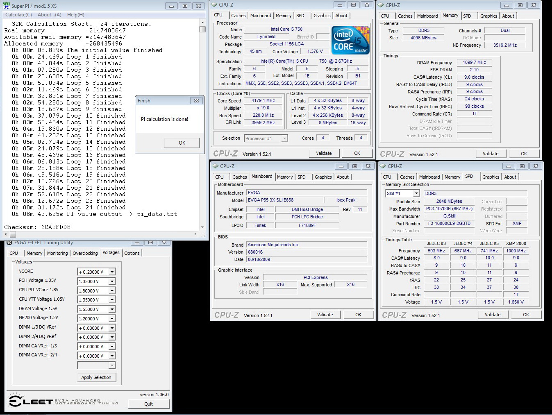Expand the CPU VTT Voltage dropdown
The width and height of the screenshot is (552, 415).
(112, 300)
